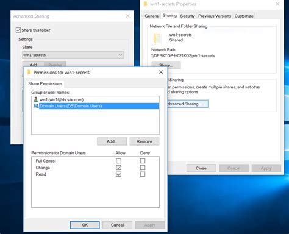Image resolution: width=289 pixels, height=234 pixels.
Task: Click the Domain Users group icon
Action: pyautogui.click(x=36, y=106)
